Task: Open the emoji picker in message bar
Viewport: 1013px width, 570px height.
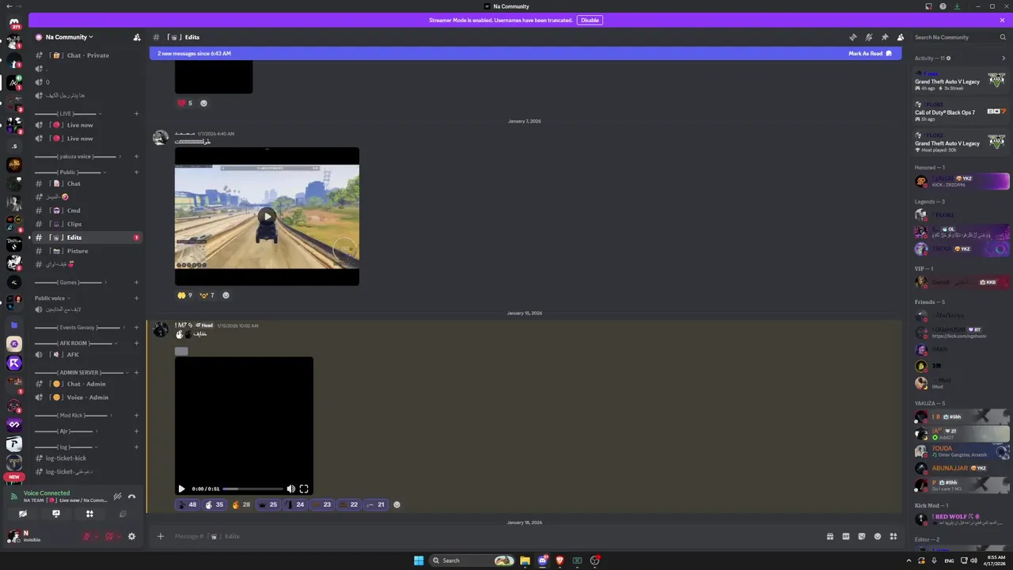Action: [878, 537]
